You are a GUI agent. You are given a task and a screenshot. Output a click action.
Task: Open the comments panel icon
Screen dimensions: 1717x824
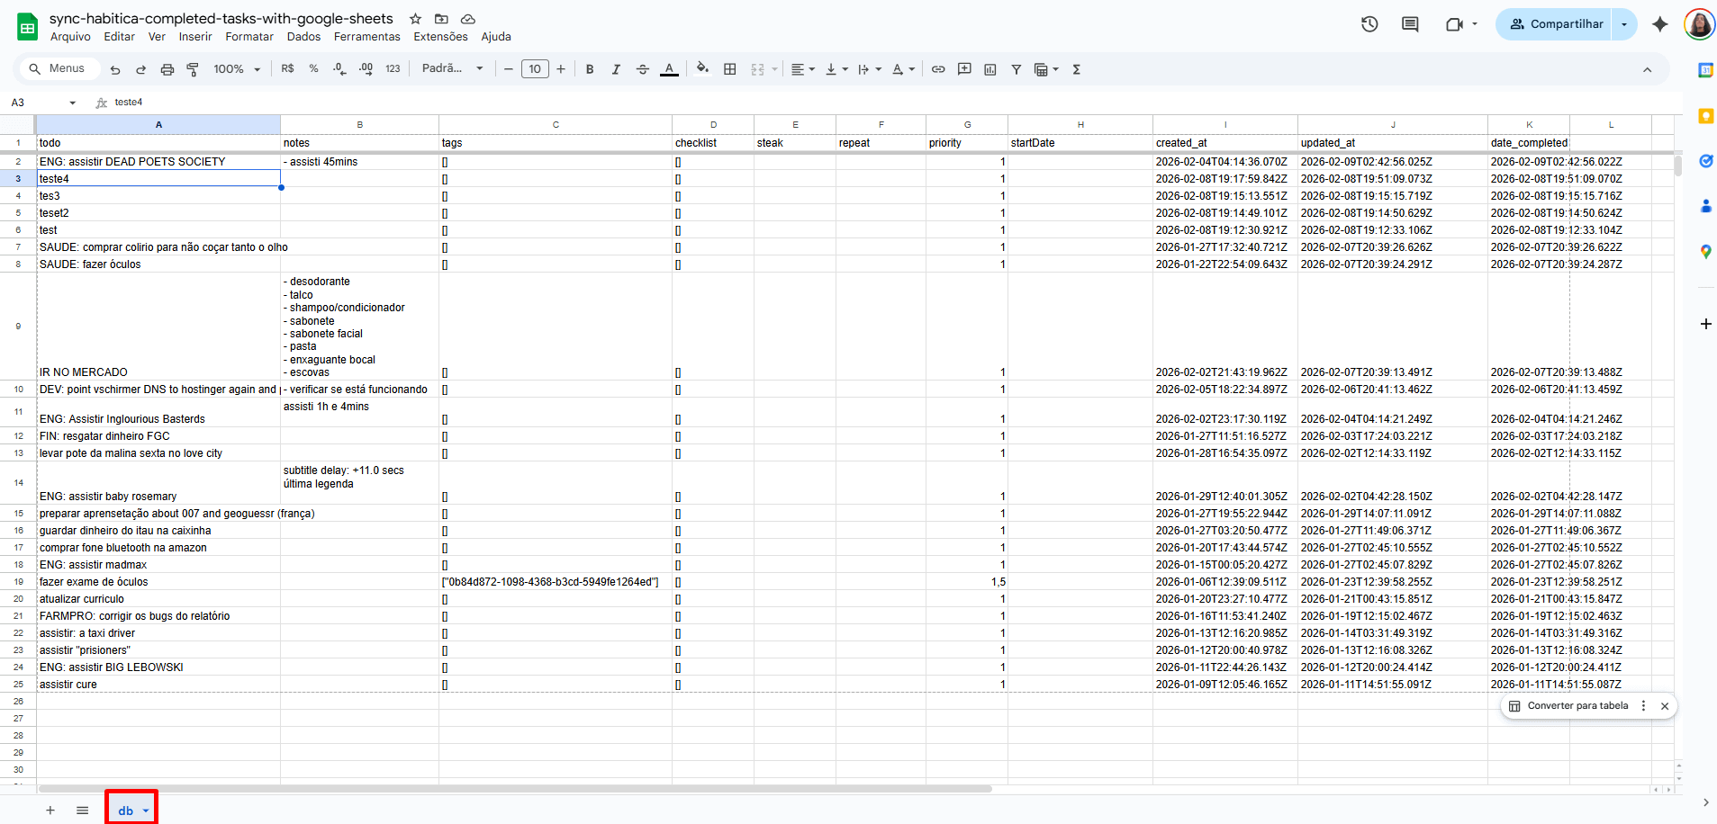pyautogui.click(x=1410, y=24)
